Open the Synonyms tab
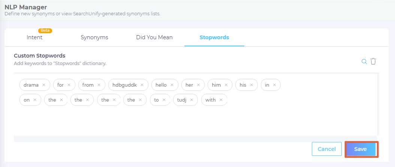395x167 pixels. [x=94, y=37]
